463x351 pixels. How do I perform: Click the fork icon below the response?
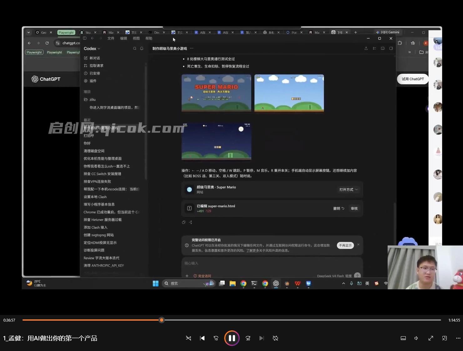click(x=190, y=222)
